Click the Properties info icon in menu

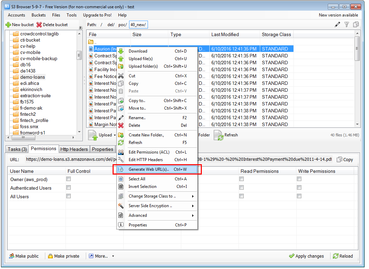[121, 225]
